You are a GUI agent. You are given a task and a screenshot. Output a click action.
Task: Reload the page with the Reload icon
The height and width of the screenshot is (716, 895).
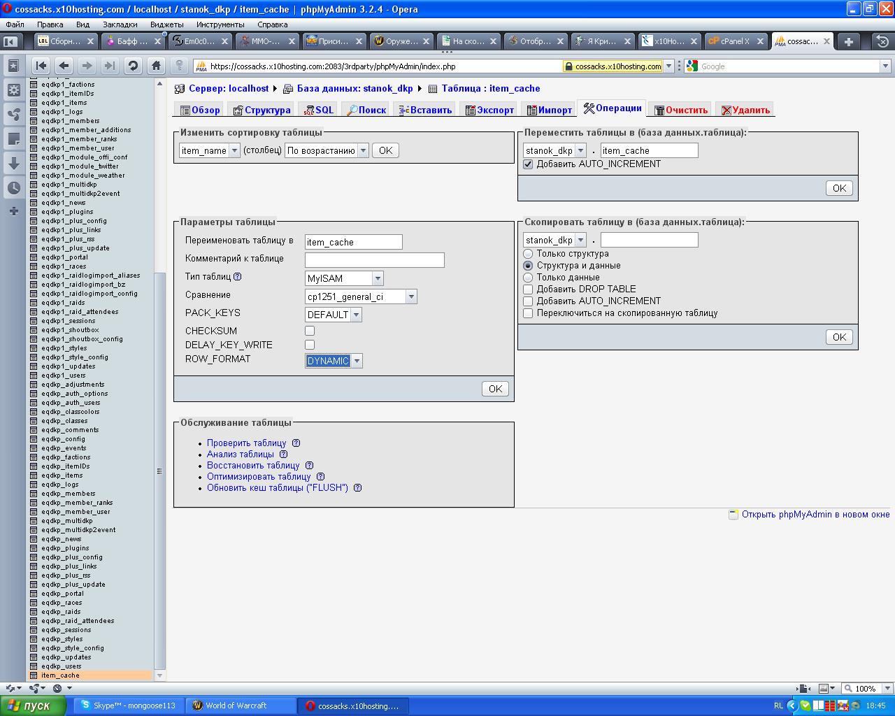tap(133, 66)
